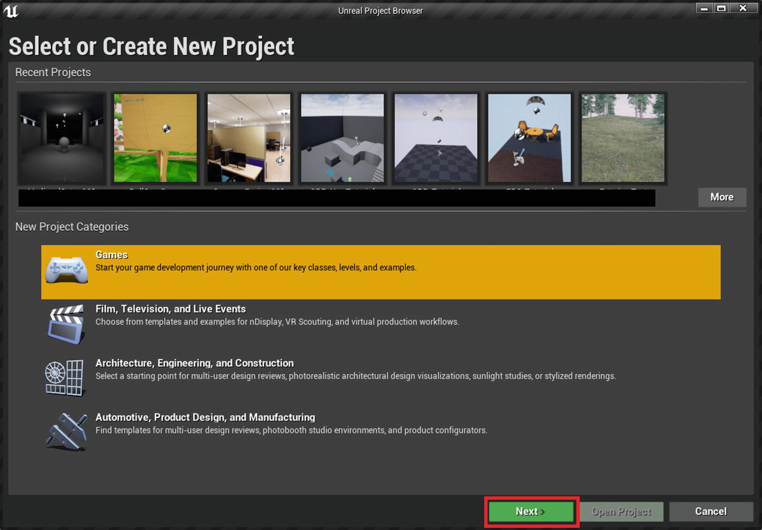The height and width of the screenshot is (530, 762).
Task: Open the forest landscape project thumbnail
Action: (623, 139)
